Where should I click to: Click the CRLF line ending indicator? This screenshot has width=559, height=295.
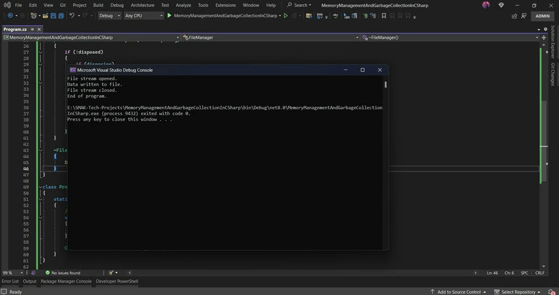click(539, 273)
